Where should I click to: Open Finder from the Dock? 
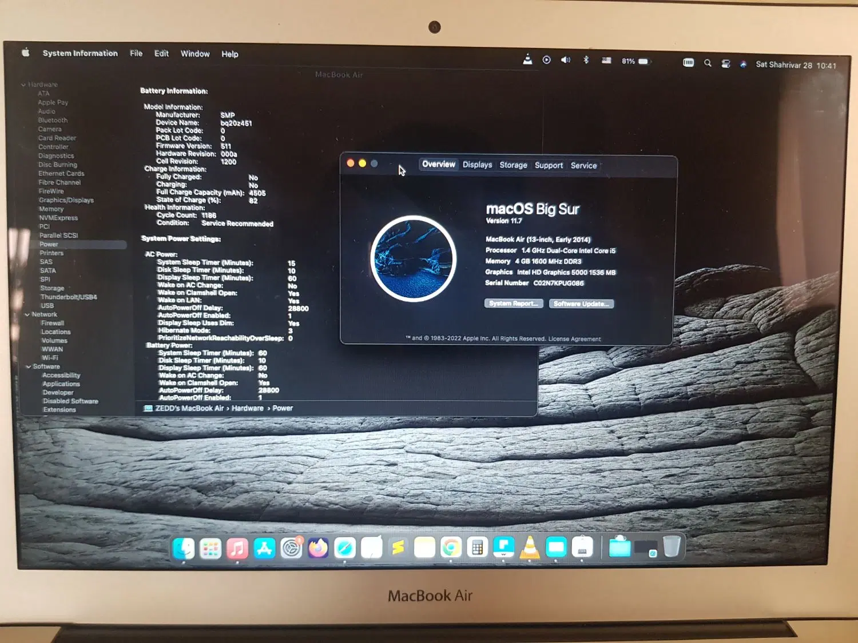tap(184, 548)
